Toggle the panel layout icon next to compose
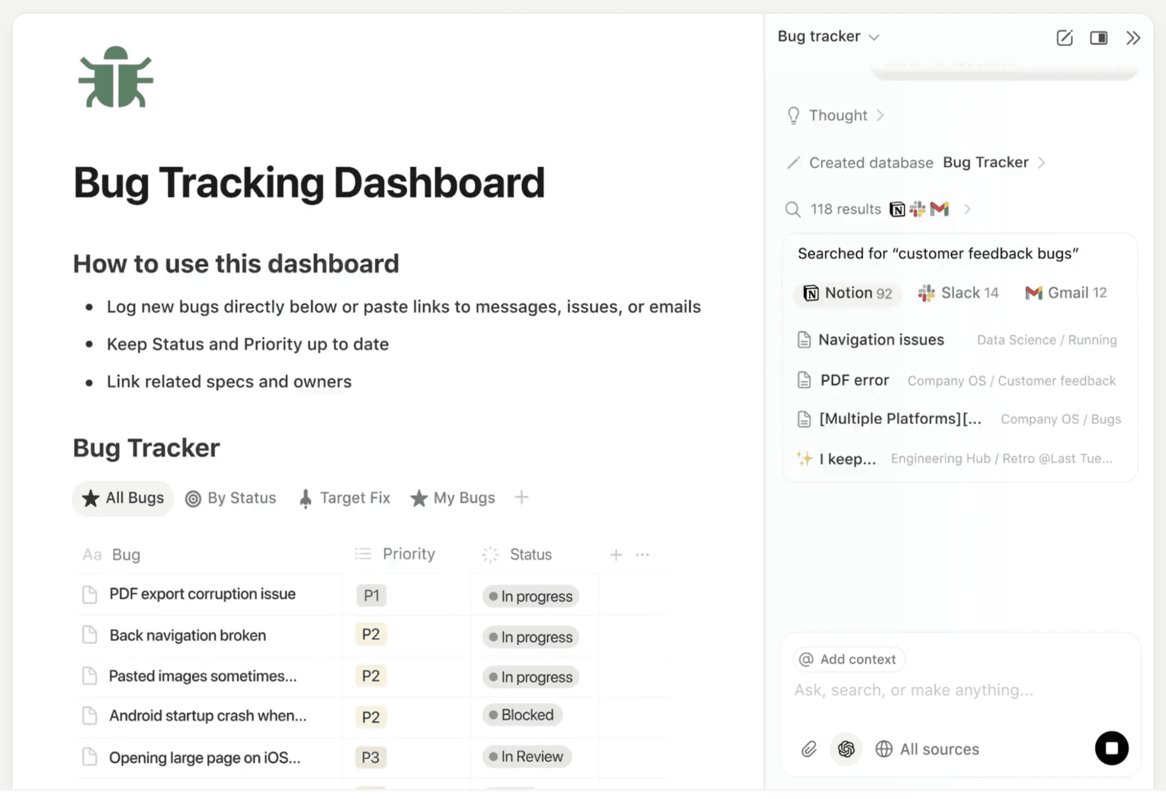Image resolution: width=1166 pixels, height=799 pixels. (x=1099, y=37)
